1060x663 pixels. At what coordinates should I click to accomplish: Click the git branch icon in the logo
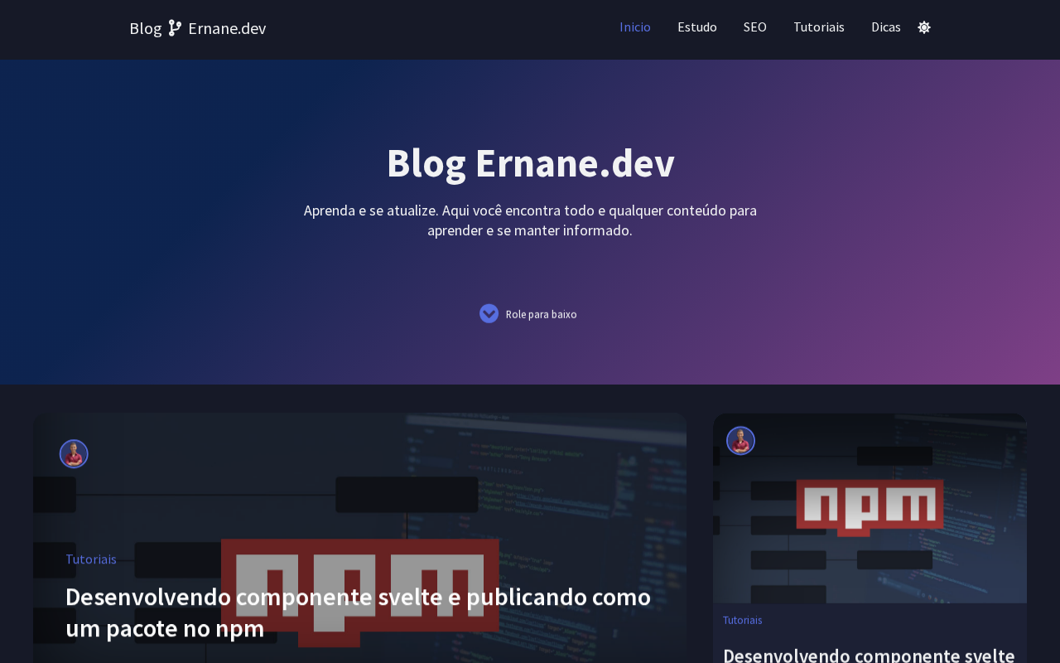pyautogui.click(x=175, y=28)
